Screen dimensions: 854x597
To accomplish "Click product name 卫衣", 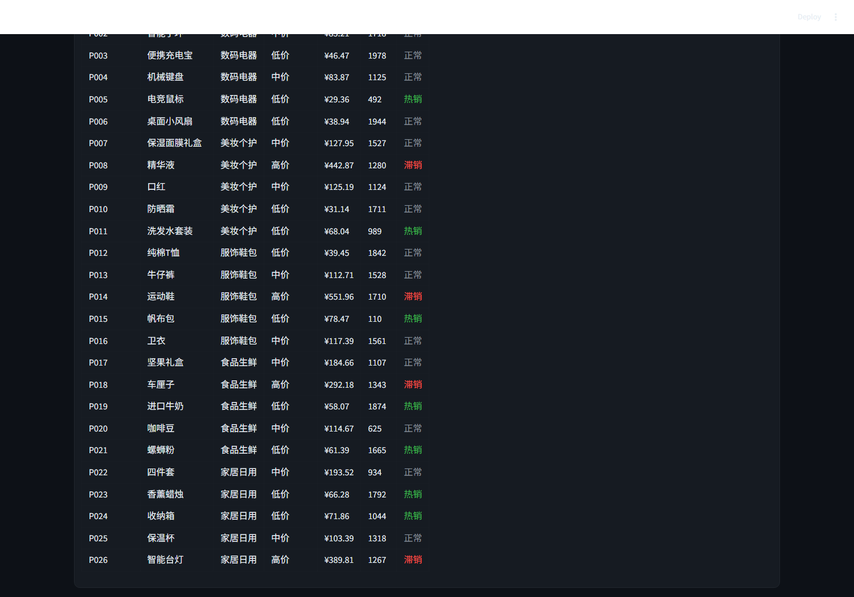I will [x=156, y=341].
